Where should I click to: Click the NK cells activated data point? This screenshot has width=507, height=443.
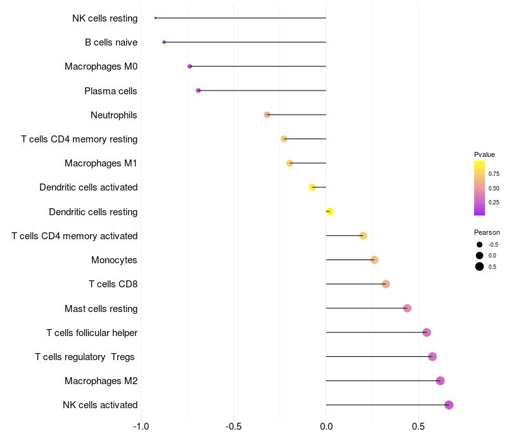click(x=449, y=405)
